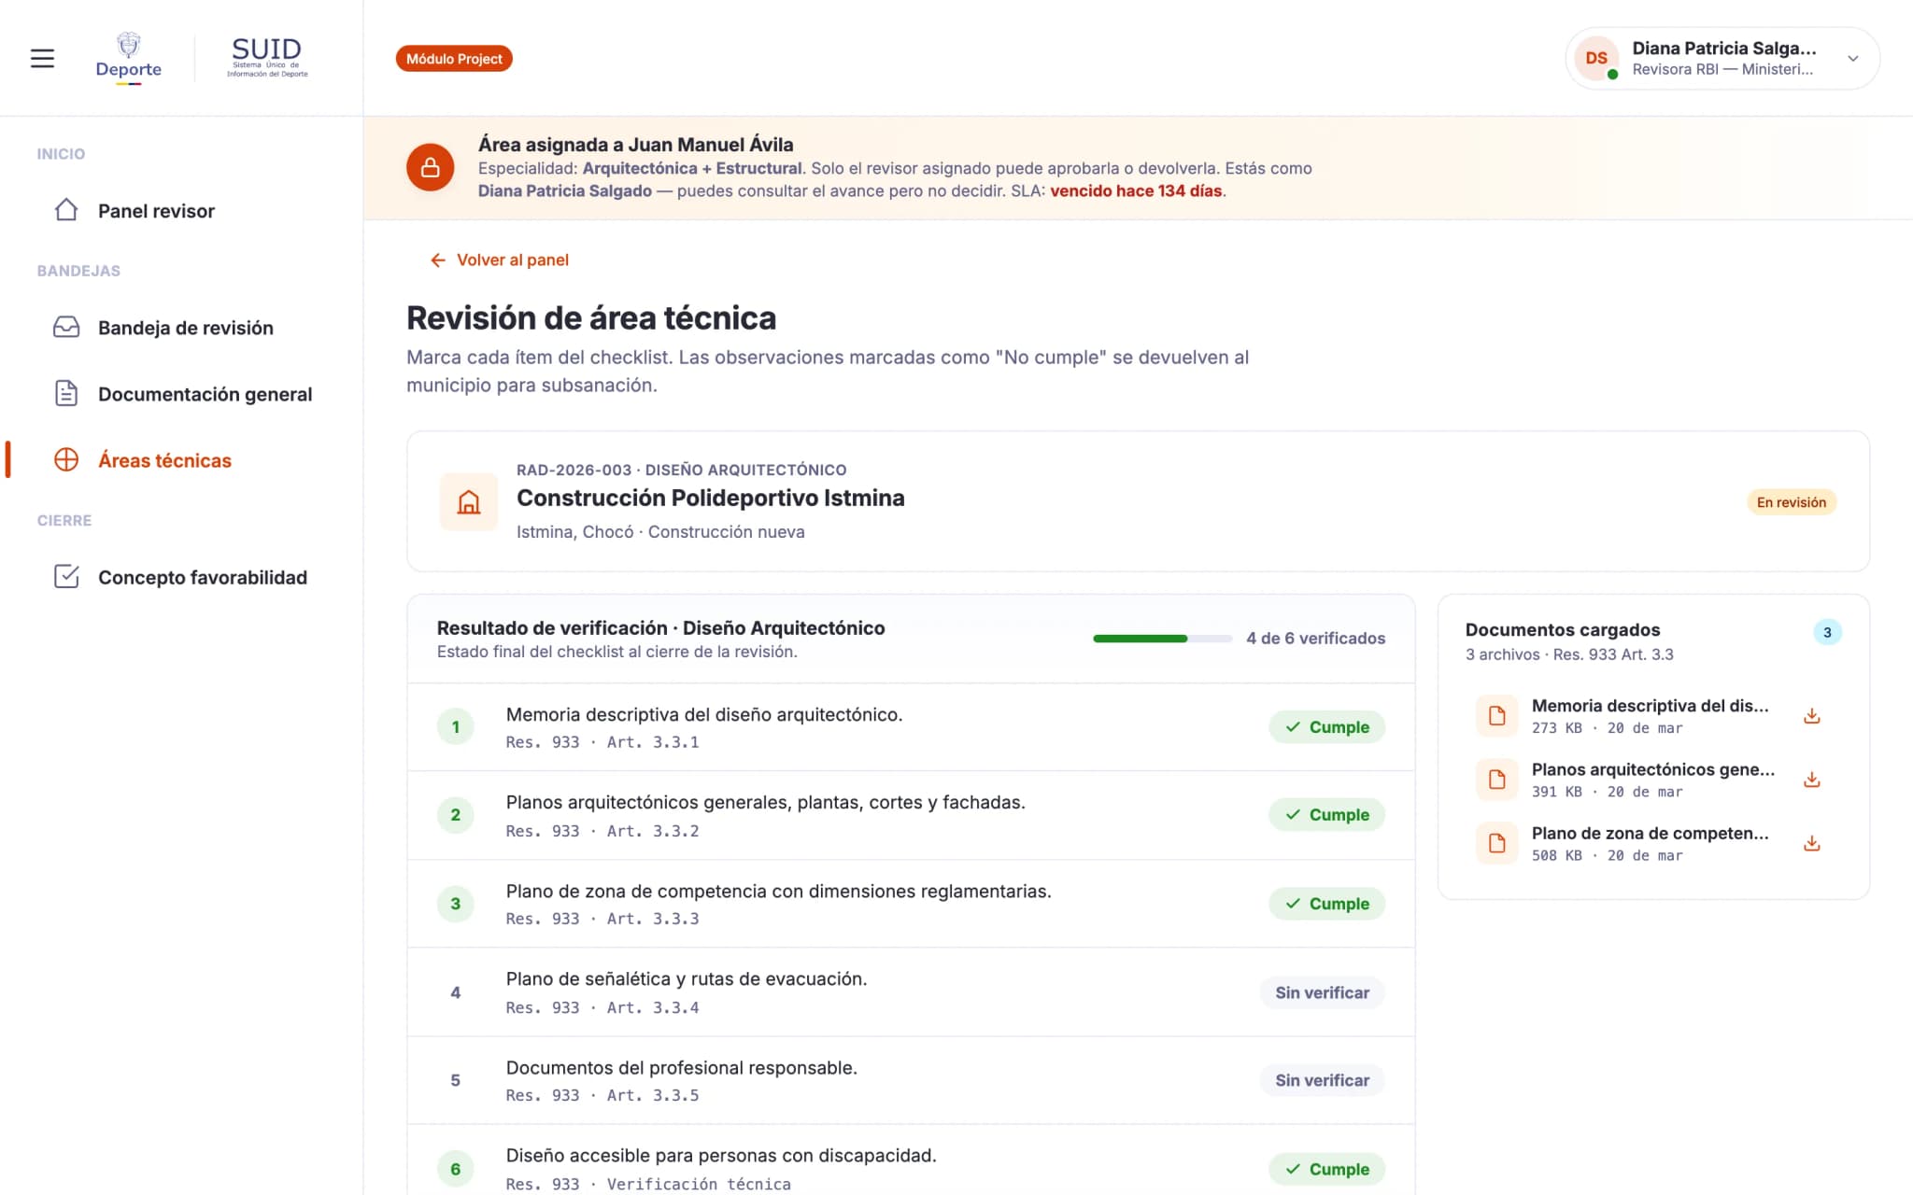
Task: Click the DS user avatar
Action: point(1596,58)
